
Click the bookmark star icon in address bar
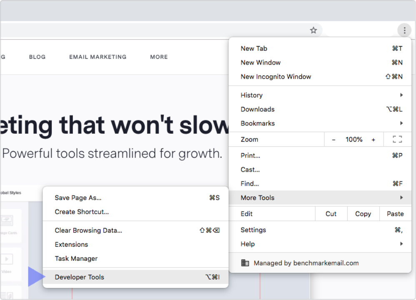tap(313, 30)
